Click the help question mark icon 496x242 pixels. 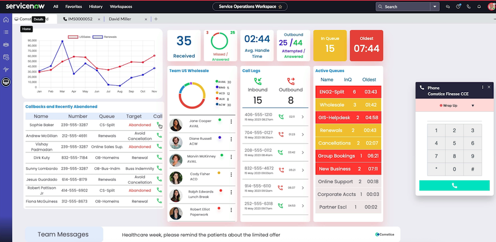click(459, 7)
